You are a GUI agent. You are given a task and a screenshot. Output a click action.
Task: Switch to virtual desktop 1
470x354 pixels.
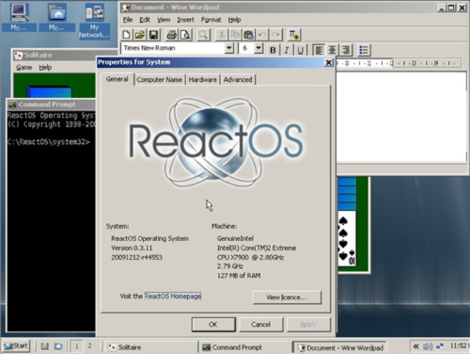pos(77,347)
